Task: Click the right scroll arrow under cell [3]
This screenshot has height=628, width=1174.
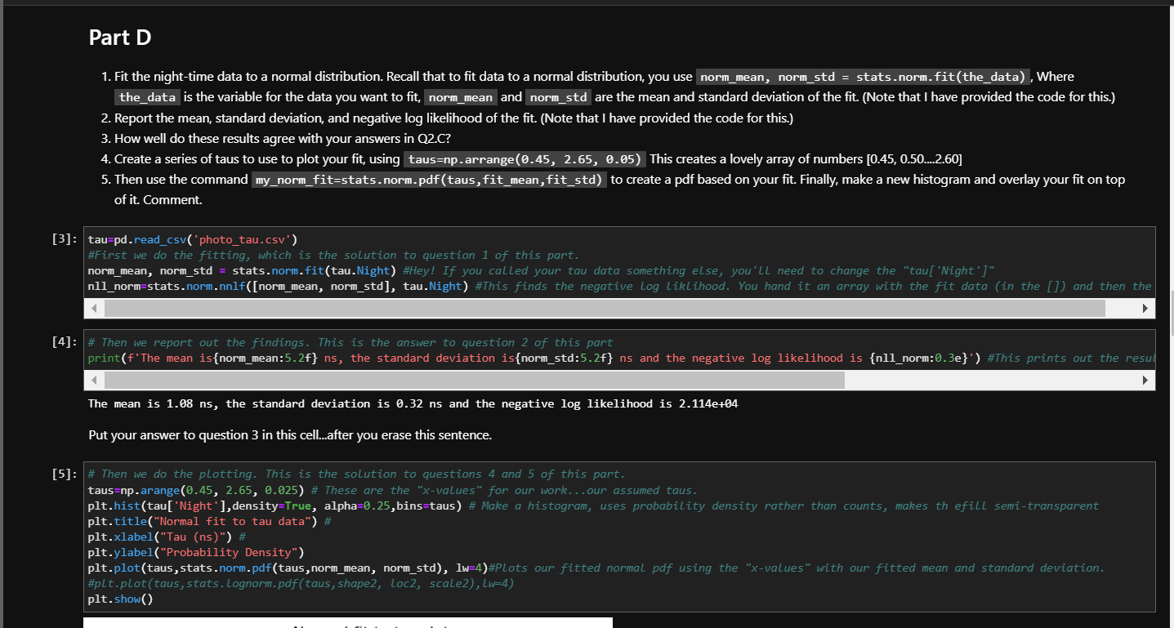Action: [1146, 308]
